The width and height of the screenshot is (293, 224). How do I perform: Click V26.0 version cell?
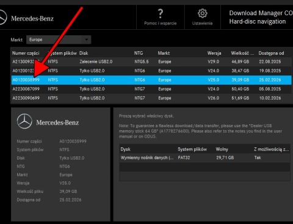[214, 98]
